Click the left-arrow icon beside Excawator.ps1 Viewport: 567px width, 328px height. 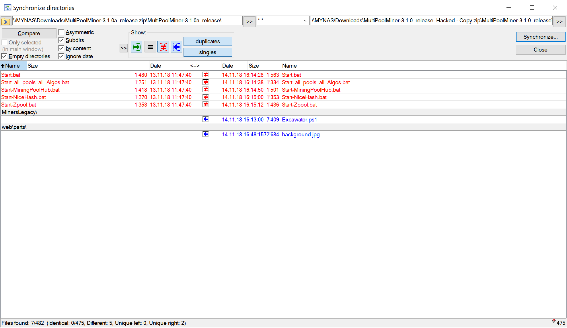205,119
